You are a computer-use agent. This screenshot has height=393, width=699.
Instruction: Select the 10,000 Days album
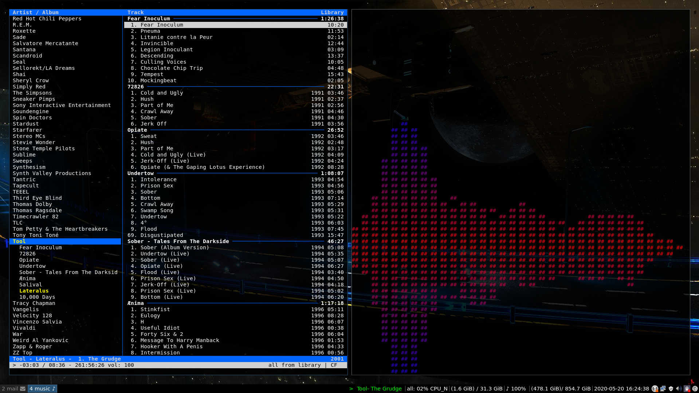click(x=37, y=297)
